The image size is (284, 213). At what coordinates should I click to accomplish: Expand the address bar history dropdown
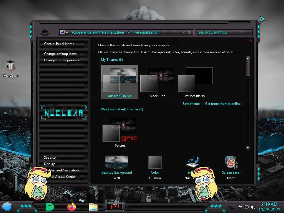point(184,32)
